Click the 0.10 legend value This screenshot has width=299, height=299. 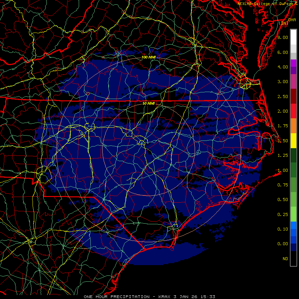click(x=283, y=229)
